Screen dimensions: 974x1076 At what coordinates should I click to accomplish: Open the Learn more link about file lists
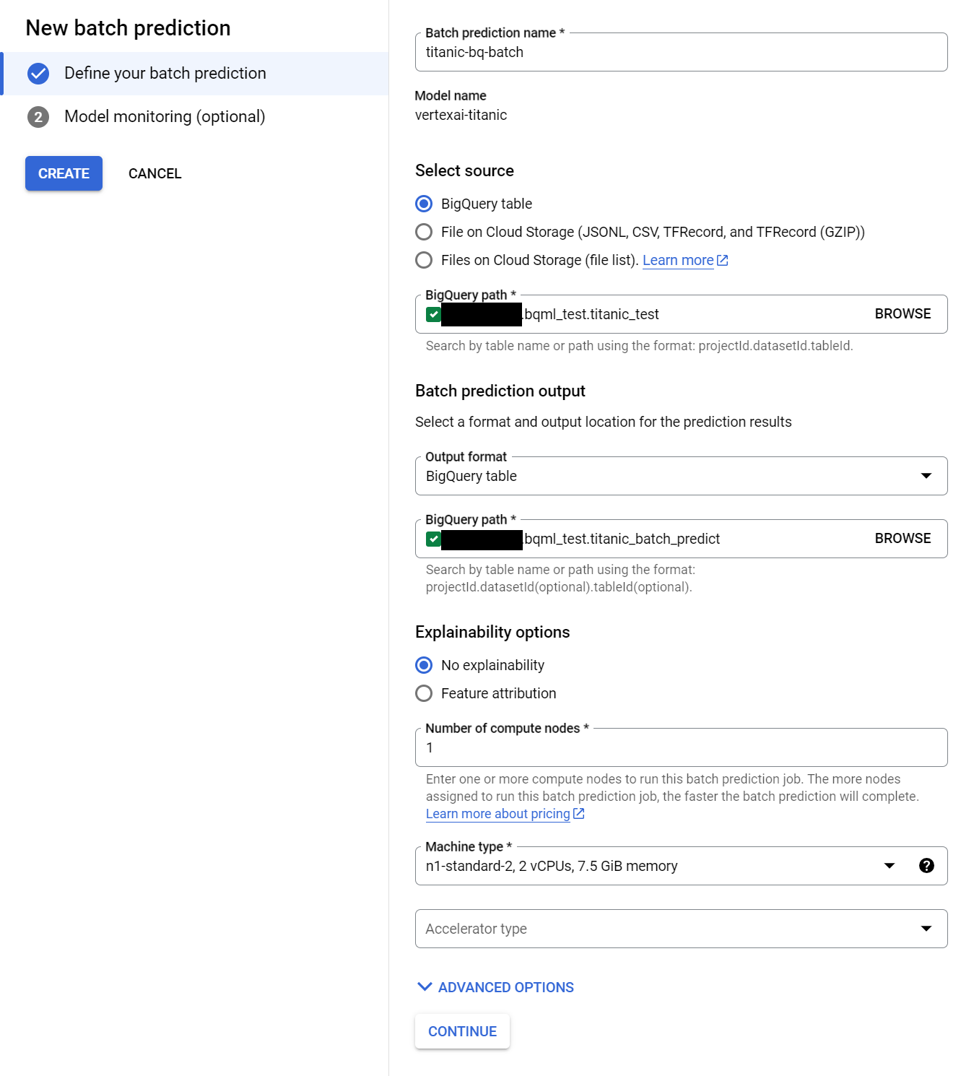[x=677, y=260]
